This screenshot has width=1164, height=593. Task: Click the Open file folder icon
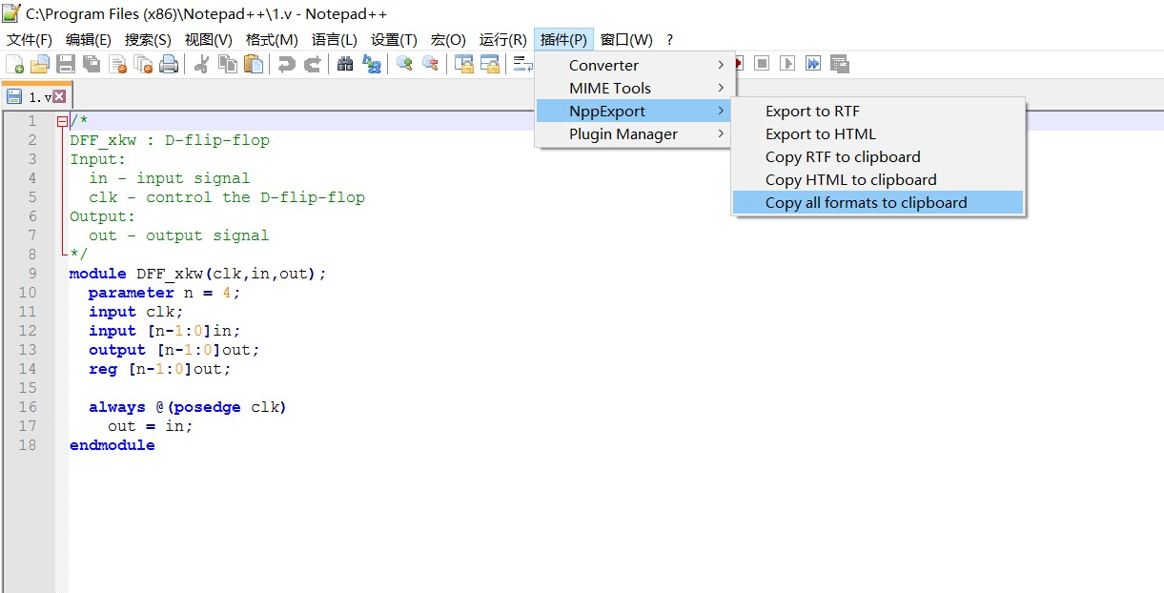[40, 65]
